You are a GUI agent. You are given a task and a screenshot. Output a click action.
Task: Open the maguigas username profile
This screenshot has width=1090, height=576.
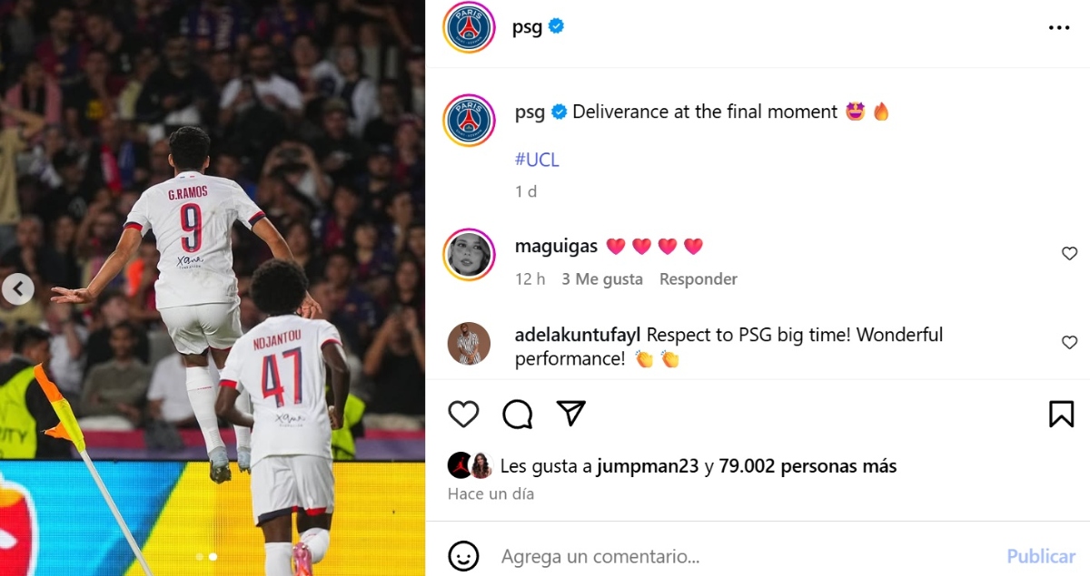pos(556,246)
